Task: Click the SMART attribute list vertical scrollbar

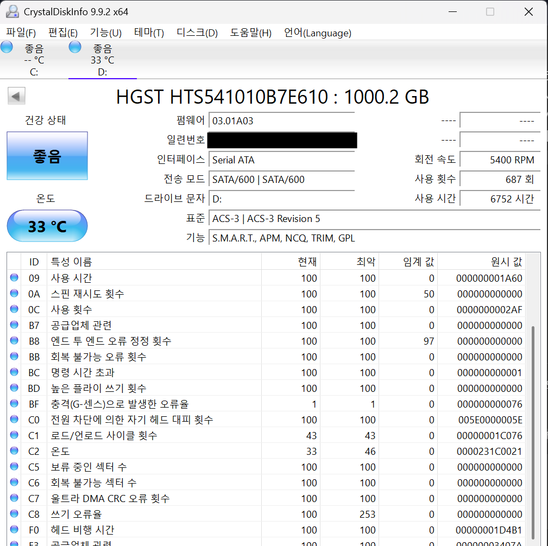Action: coord(533,433)
